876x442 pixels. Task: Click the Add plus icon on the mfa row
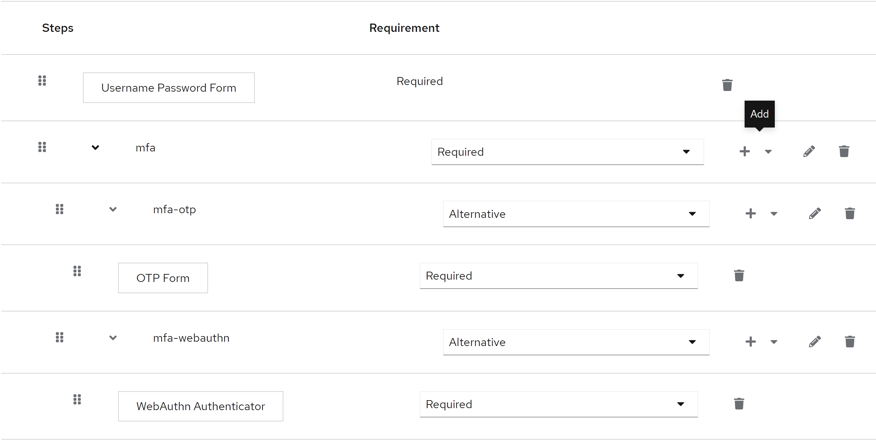[744, 151]
